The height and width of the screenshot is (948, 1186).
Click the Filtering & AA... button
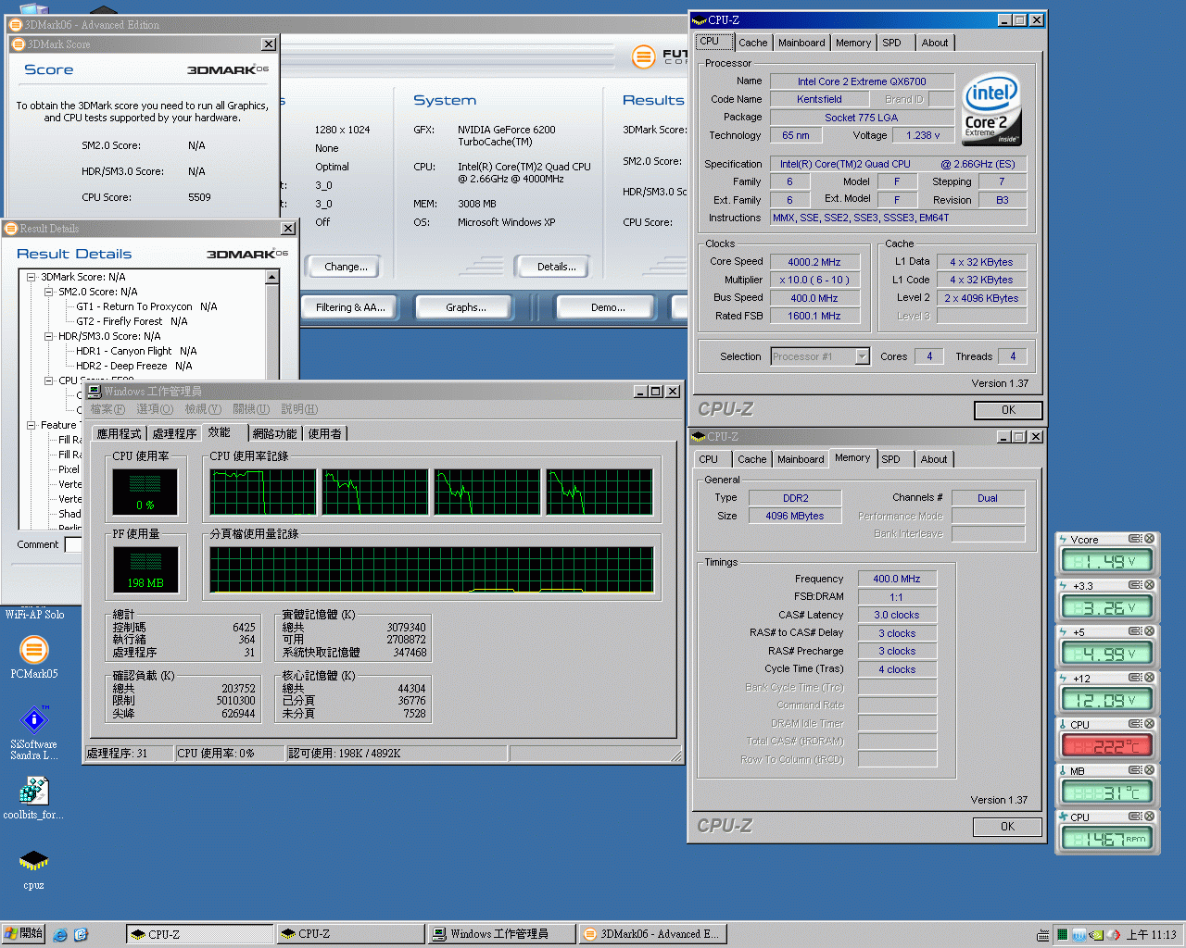tap(349, 307)
